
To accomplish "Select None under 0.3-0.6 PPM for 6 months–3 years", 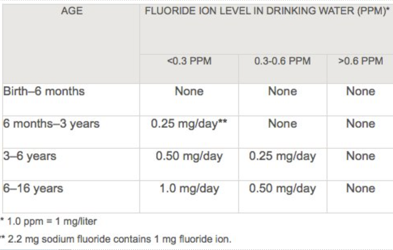I will click(282, 124).
